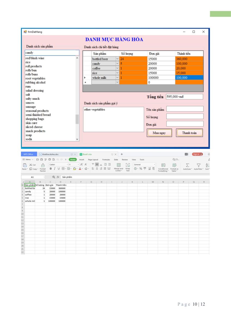Click the product list scroll down arrow
Image resolution: width=231 pixels, height=326 pixels.
(x=77, y=139)
